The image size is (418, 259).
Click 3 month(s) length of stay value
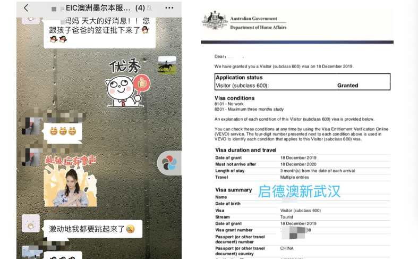(318, 171)
